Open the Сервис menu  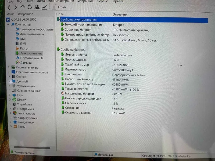[102, 1]
